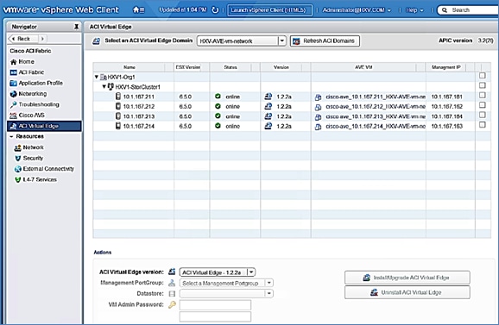Click host icon for 10.1.167.212

118,106
